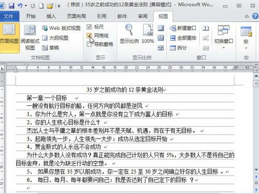Viewport: 259px width, 194px height.
Task: Minimize the ribbon with the caret icon
Action: pyautogui.click(x=247, y=17)
